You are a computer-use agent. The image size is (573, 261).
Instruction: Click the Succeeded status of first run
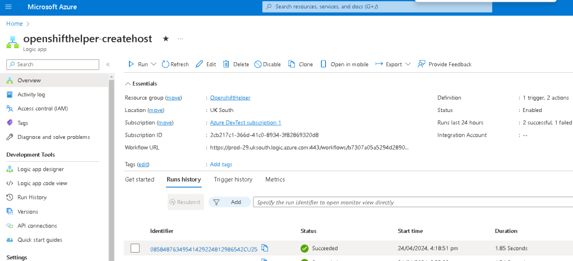(319, 248)
